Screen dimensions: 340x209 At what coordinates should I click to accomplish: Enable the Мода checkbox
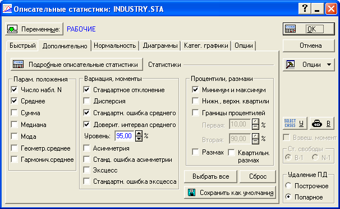tap(15, 137)
